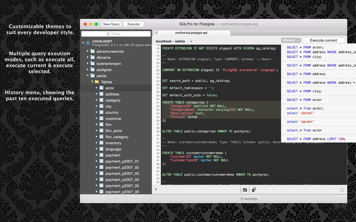The height and width of the screenshot is (222, 356).
Task: Click the cube icon in results bar
Action: click(254, 190)
